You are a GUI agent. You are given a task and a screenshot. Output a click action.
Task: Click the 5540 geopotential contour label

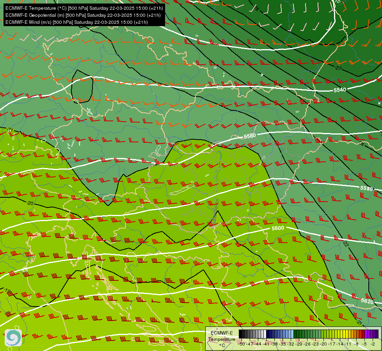click(339, 90)
